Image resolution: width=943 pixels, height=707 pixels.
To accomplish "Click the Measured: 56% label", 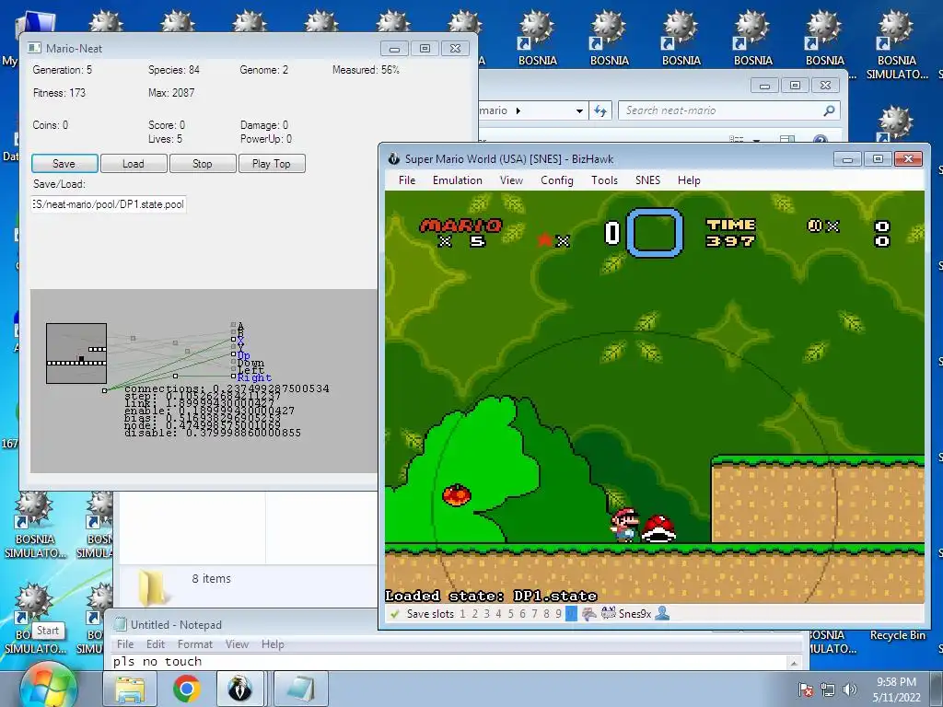I will click(x=366, y=70).
